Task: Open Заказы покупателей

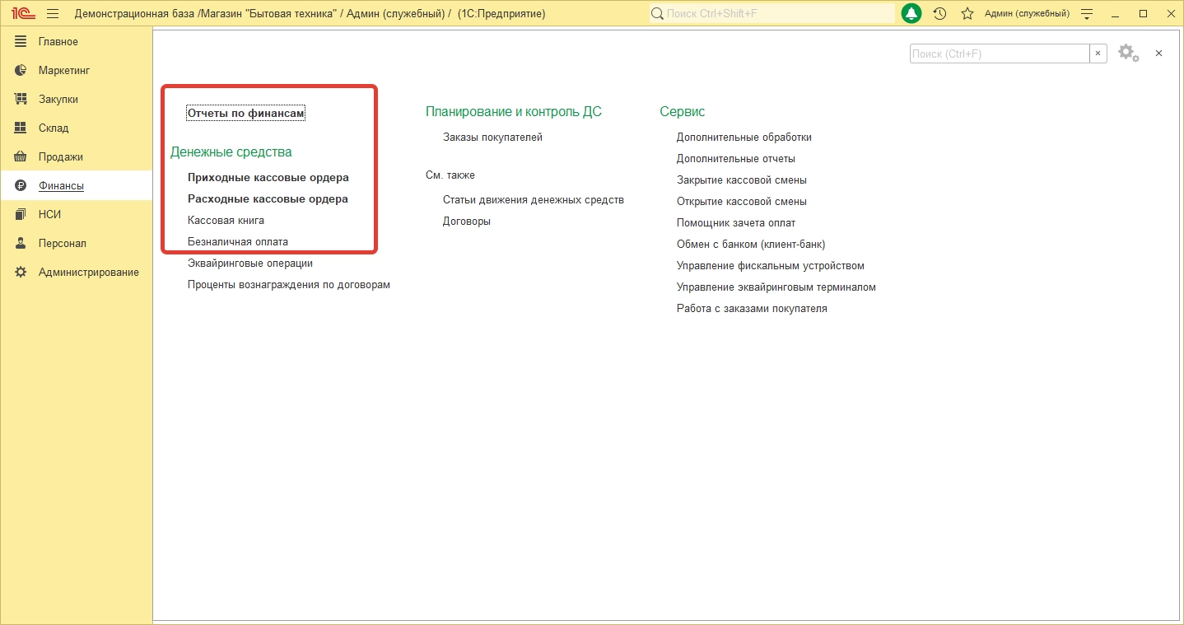Action: (x=492, y=138)
